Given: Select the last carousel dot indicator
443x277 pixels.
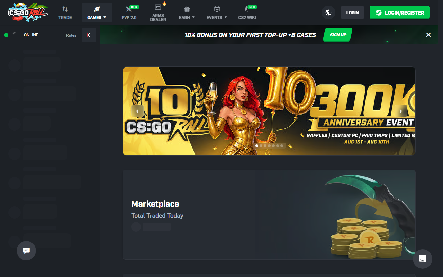Looking at the screenshot, I should click(282, 146).
